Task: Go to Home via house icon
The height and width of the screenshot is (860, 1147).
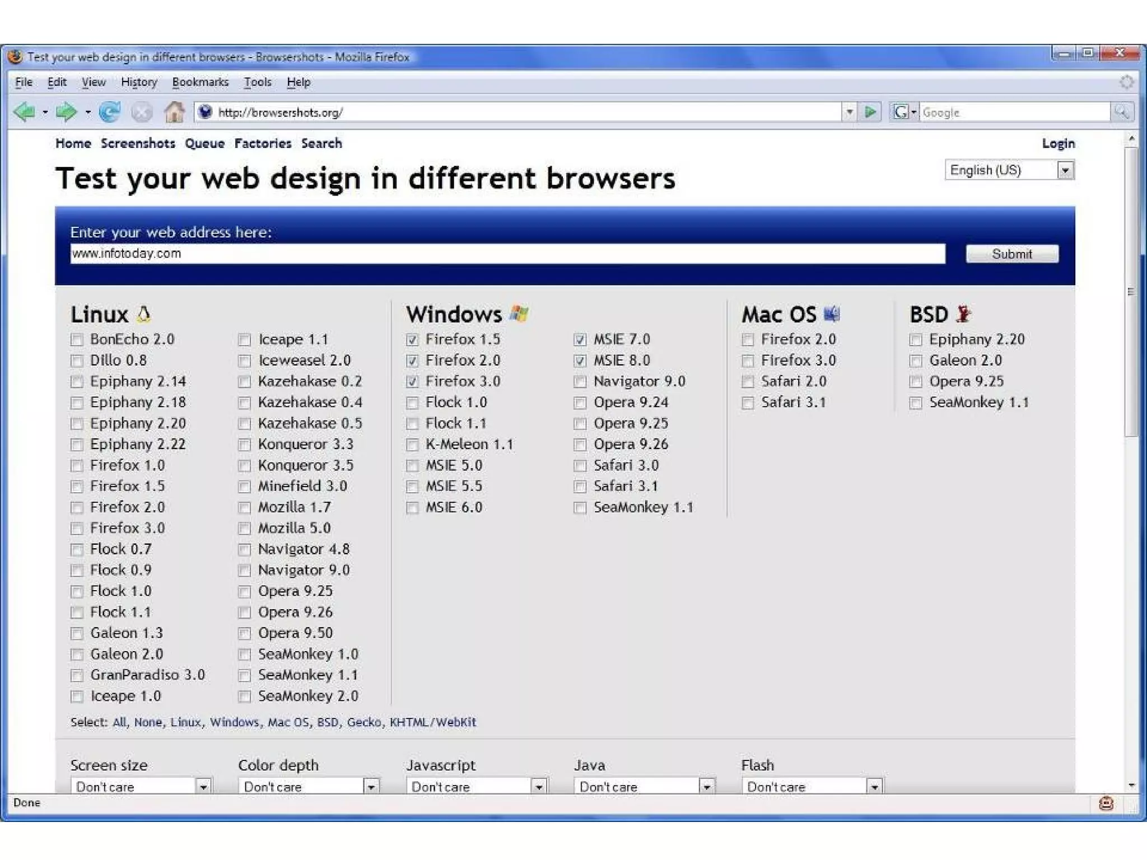Action: coord(174,112)
